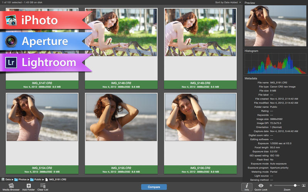
Task: Click the zoom slider handle
Action: (x=295, y=185)
